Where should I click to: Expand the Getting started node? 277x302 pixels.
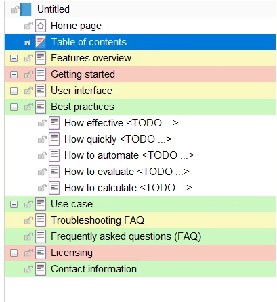click(x=14, y=75)
